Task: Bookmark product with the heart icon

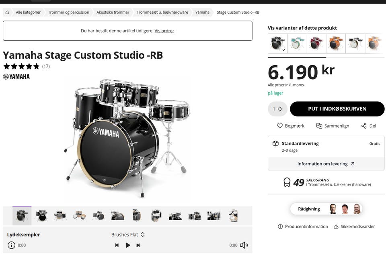Action: pos(280,126)
